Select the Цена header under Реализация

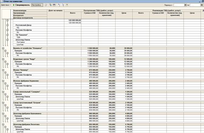point(192,15)
